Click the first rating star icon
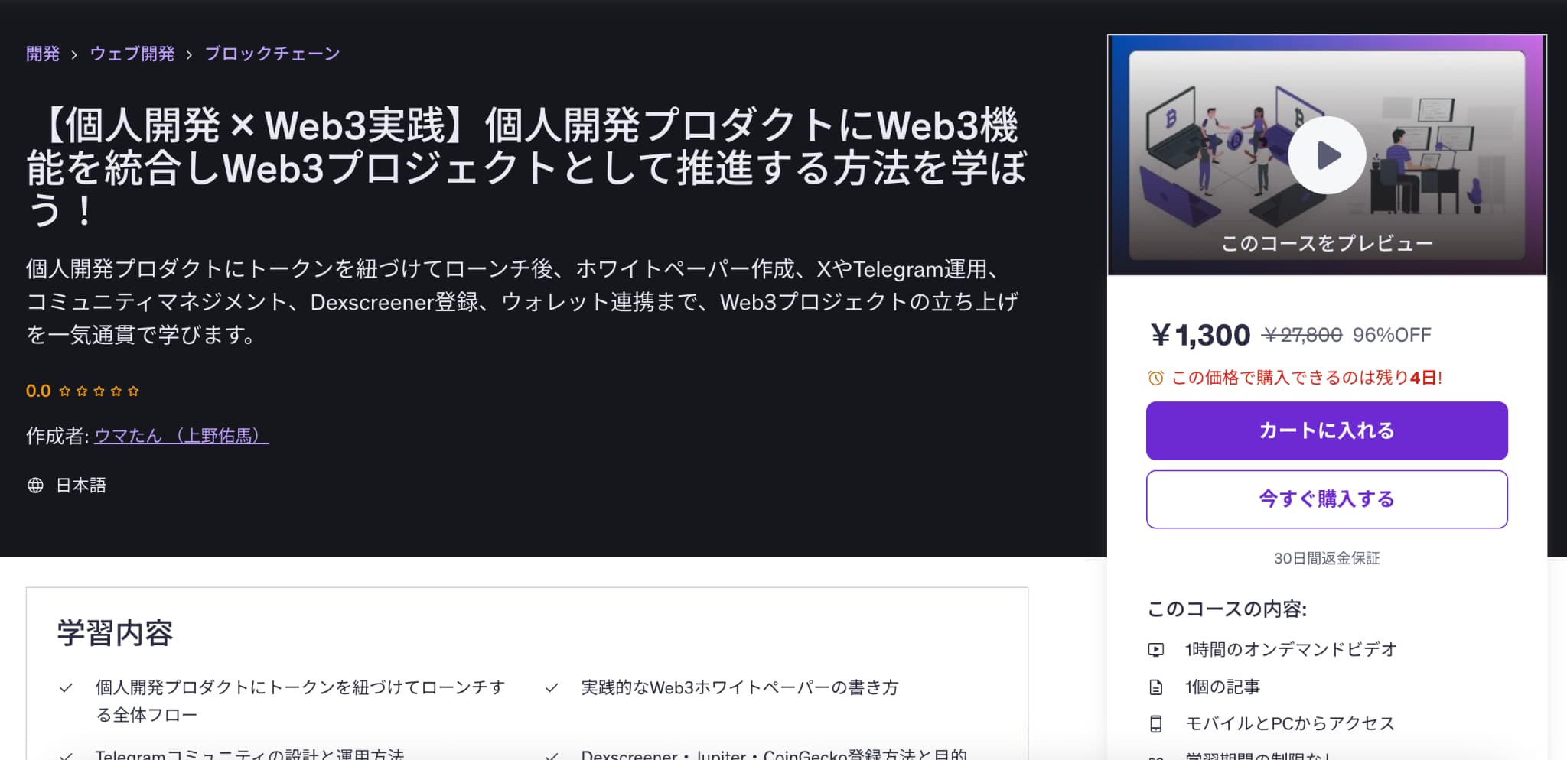The height and width of the screenshot is (760, 1567). click(x=65, y=391)
